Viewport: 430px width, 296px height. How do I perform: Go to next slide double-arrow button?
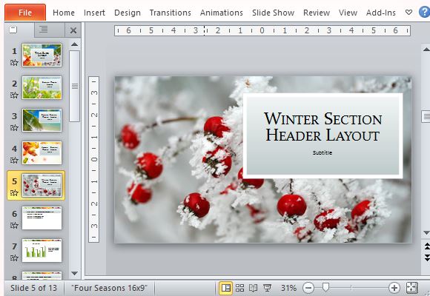pyautogui.click(x=426, y=258)
